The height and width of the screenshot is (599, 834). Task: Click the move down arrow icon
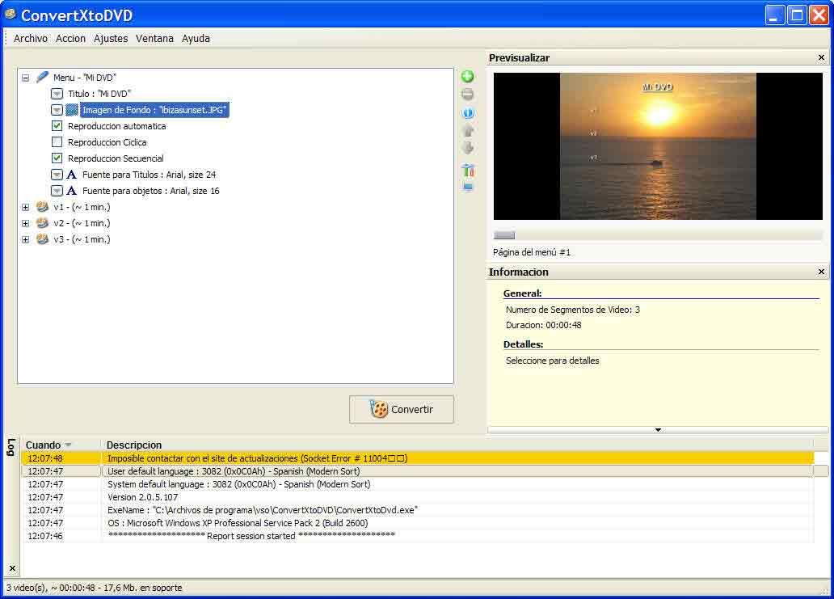click(x=468, y=148)
